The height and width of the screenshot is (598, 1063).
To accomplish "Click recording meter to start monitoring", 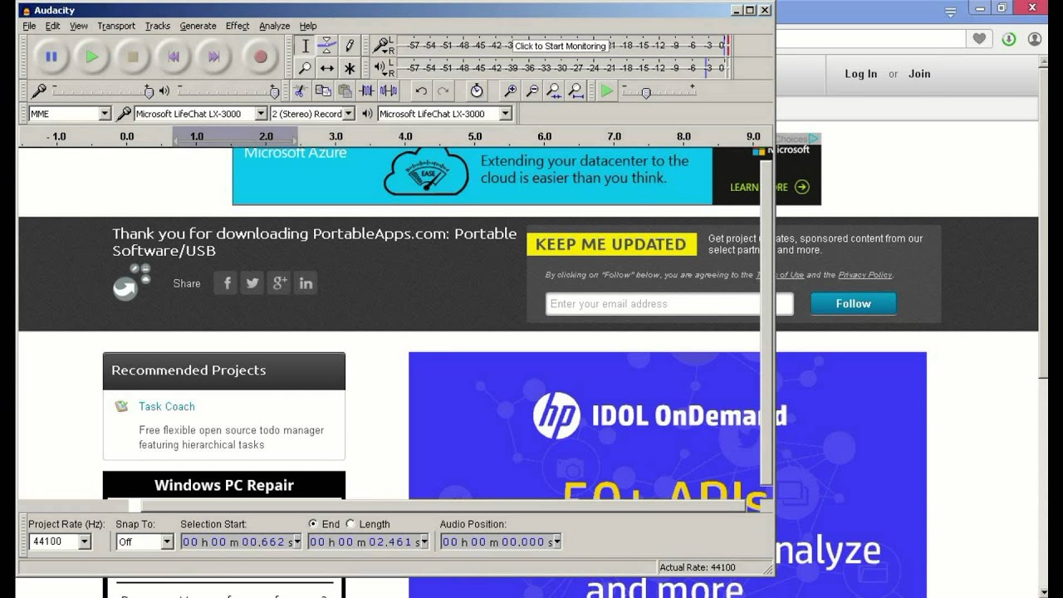I will [561, 46].
